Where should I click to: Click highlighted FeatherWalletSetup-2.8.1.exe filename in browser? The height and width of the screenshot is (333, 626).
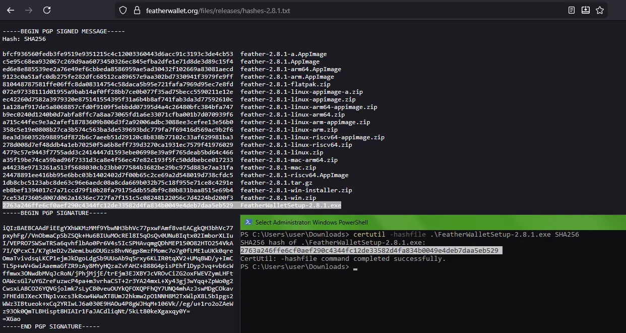point(291,205)
